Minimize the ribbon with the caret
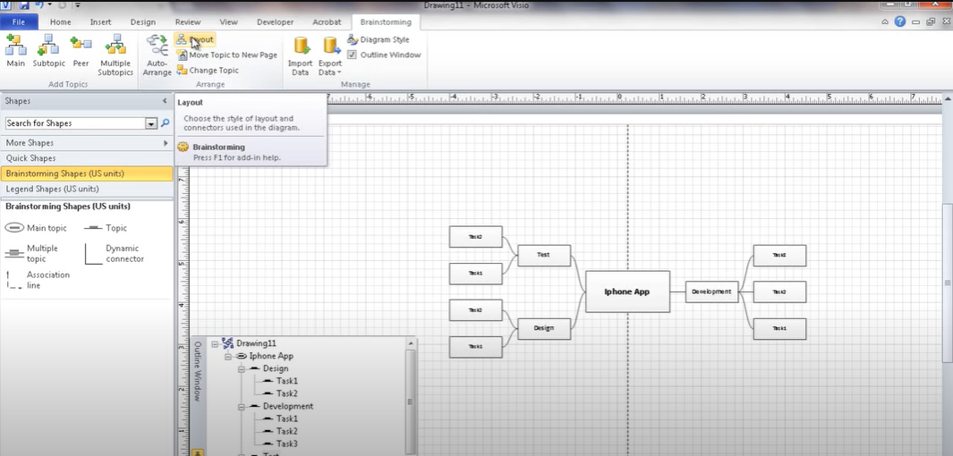The height and width of the screenshot is (456, 953). (885, 21)
